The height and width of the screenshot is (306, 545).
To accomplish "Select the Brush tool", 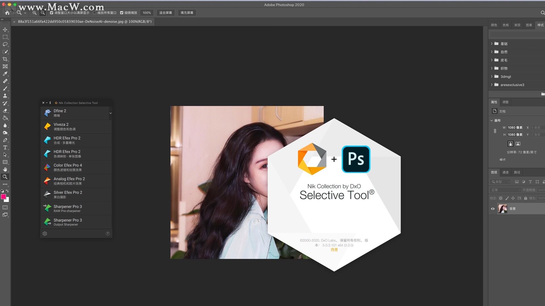I will (5, 89).
